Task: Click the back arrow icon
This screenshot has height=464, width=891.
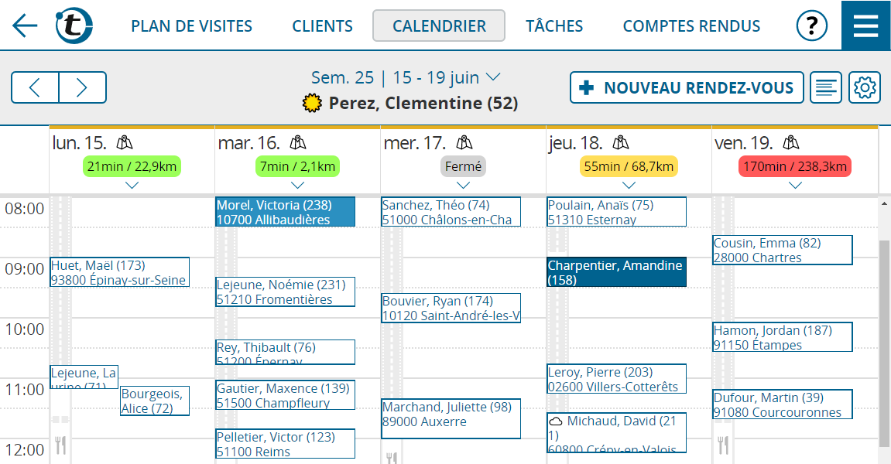Action: pyautogui.click(x=25, y=26)
